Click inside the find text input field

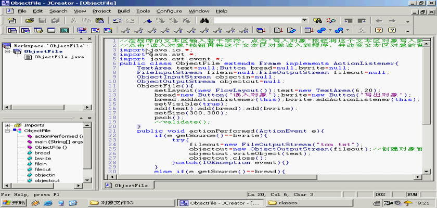tap(258, 21)
